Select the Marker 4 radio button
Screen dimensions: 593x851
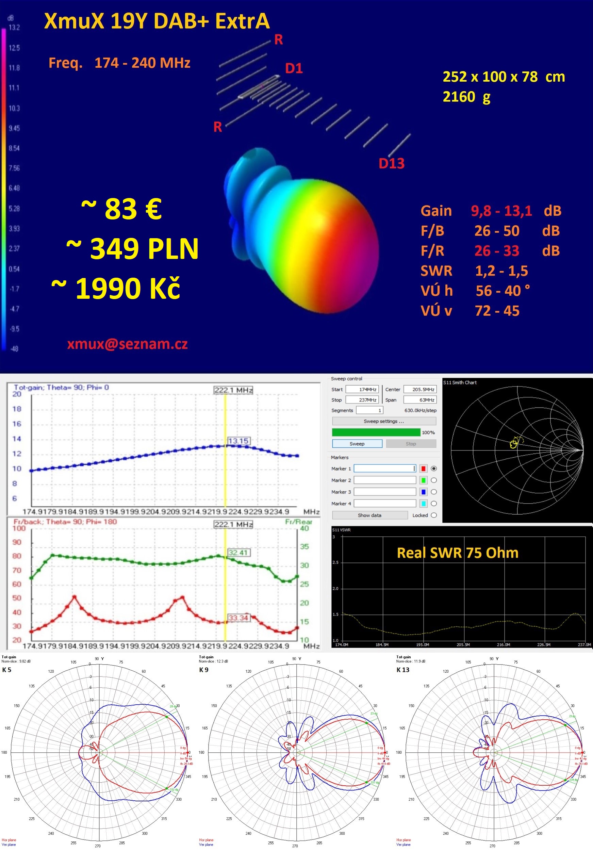click(x=434, y=503)
